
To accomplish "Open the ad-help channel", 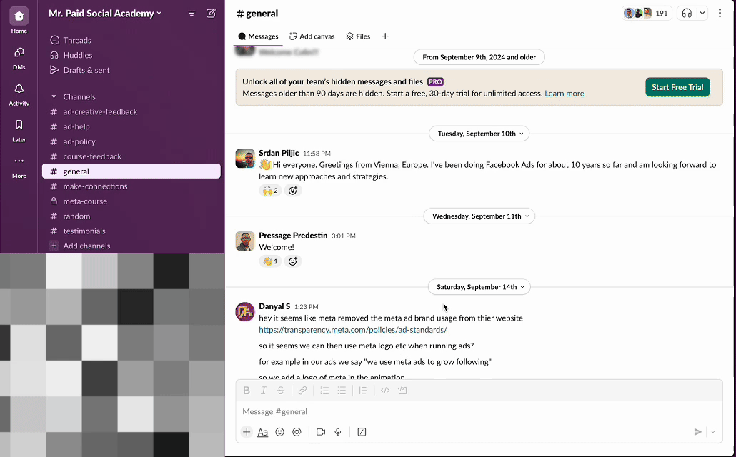I will pyautogui.click(x=131, y=126).
